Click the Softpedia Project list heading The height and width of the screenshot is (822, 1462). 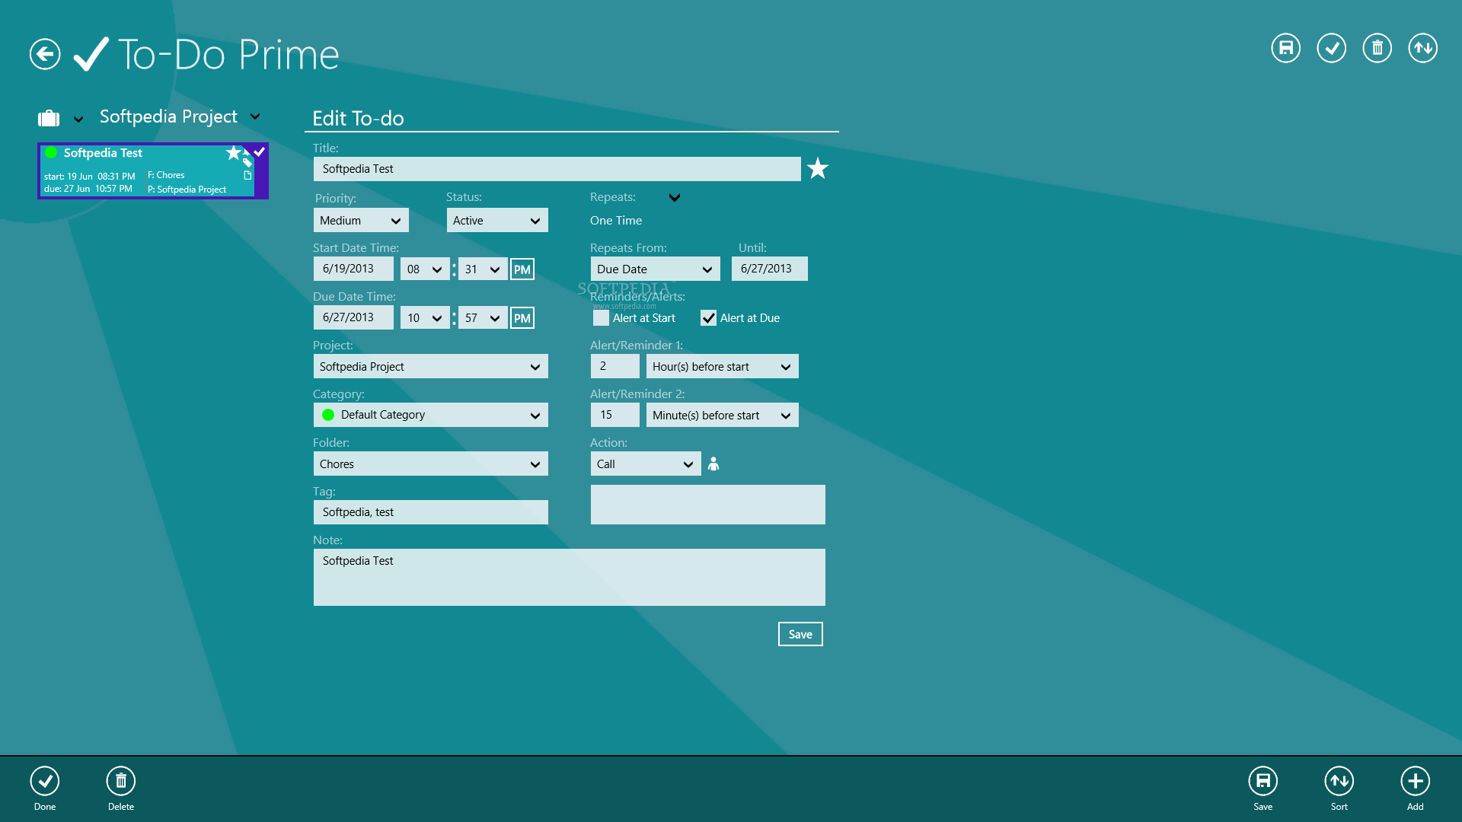168,116
